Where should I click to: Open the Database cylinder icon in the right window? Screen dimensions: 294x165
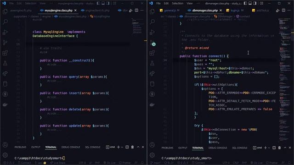pyautogui.click(x=152, y=84)
